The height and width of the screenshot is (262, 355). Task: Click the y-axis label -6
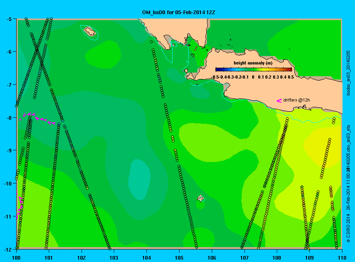point(9,52)
